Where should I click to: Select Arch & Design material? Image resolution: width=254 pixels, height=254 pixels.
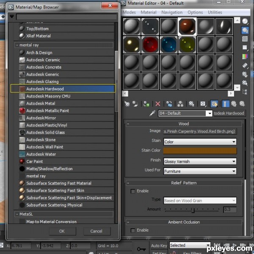pos(66,52)
